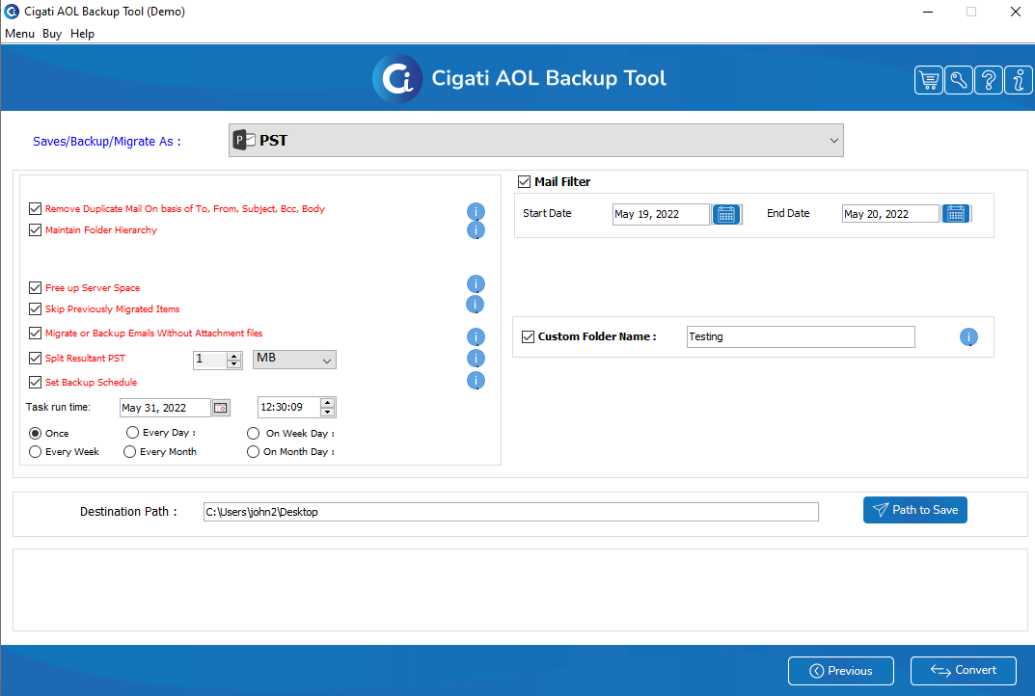The image size is (1035, 696).
Task: Click info icon for Free up Server Space
Action: click(476, 283)
